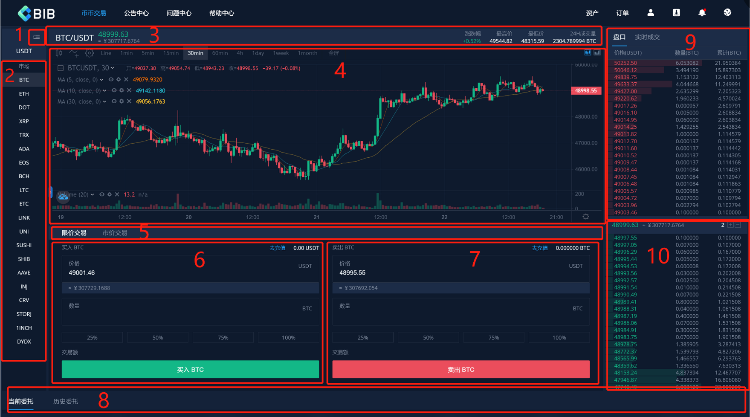
Task: Click the user profile icon
Action: pos(650,13)
